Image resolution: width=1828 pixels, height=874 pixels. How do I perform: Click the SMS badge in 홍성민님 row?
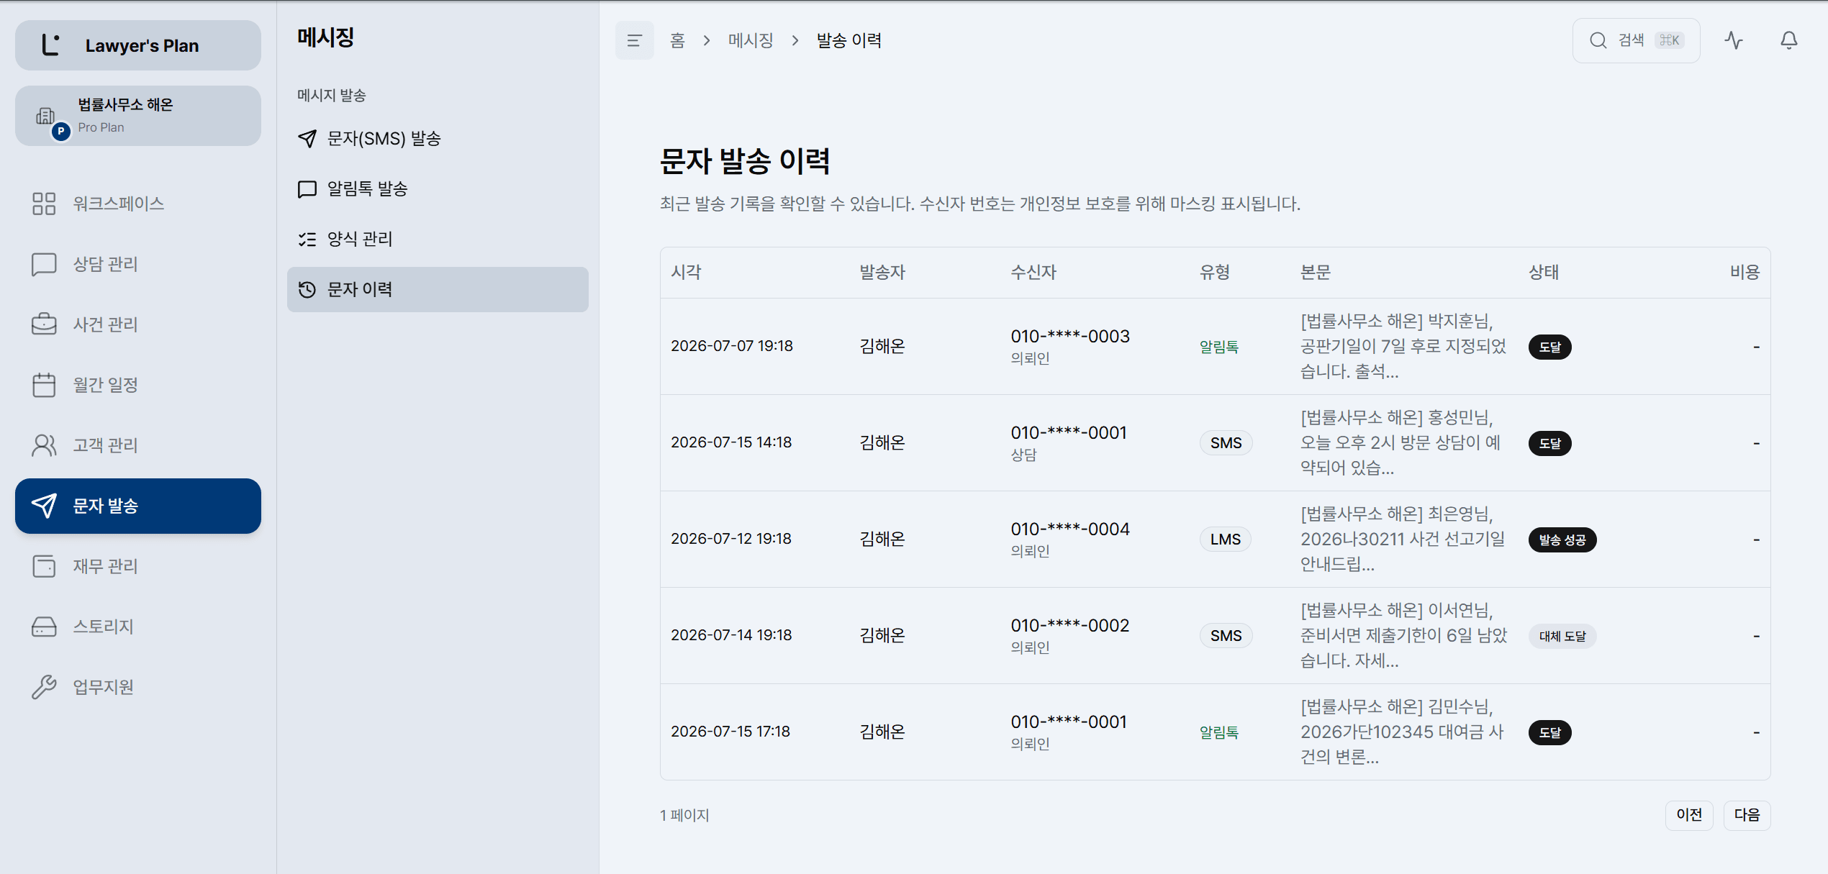point(1226,443)
